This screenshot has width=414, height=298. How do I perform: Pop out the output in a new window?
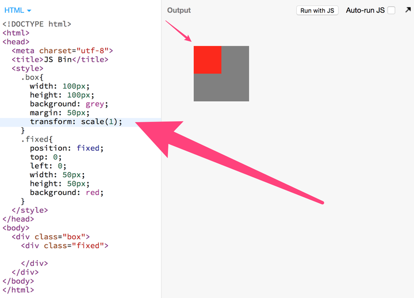408,10
